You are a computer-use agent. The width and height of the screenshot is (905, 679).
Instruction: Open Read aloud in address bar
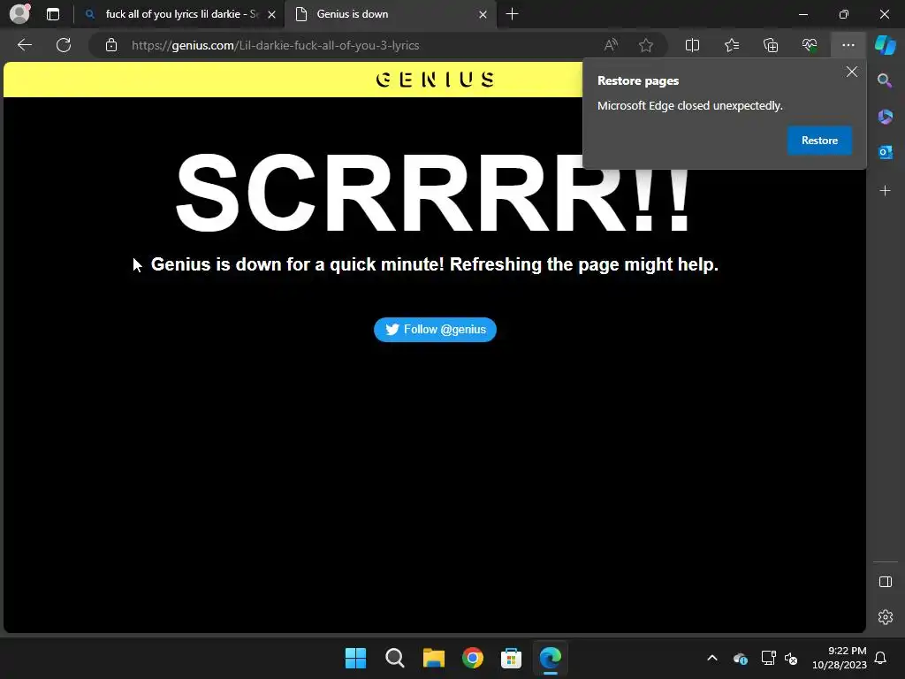coord(611,45)
